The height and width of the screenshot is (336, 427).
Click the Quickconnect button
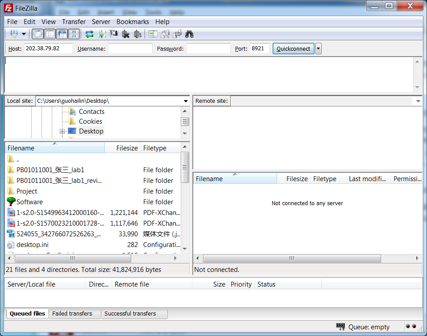point(293,49)
